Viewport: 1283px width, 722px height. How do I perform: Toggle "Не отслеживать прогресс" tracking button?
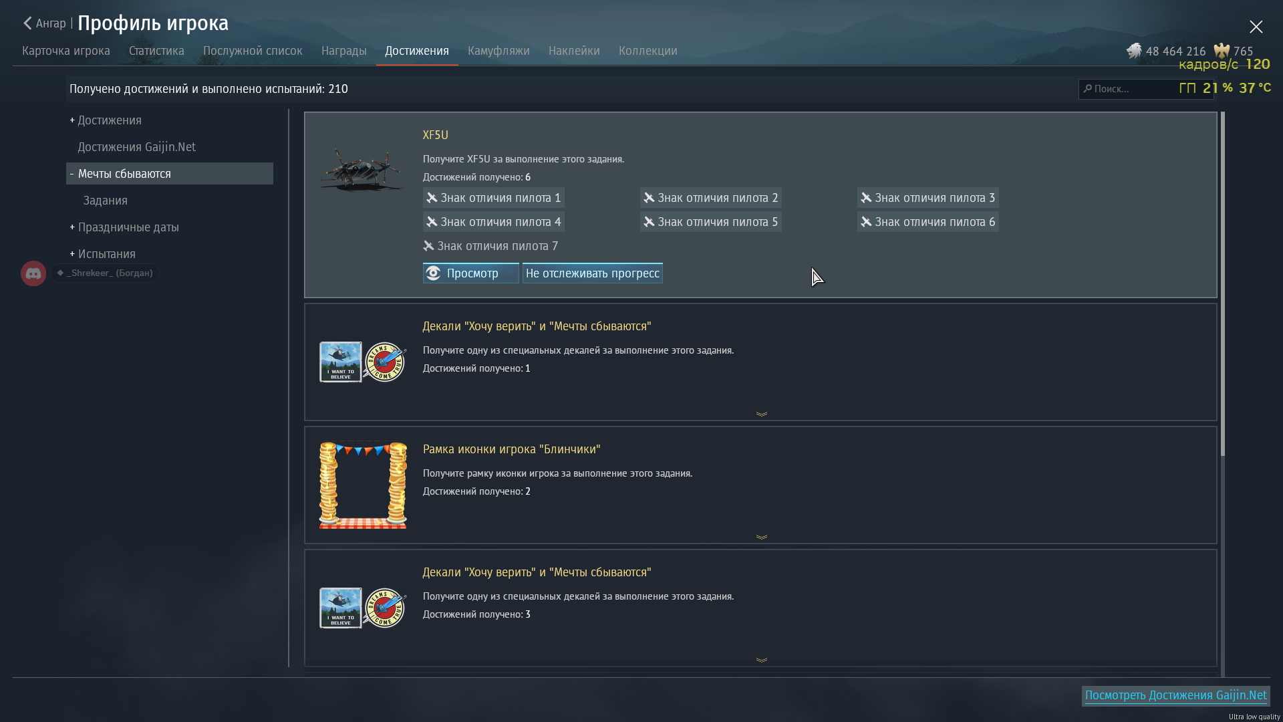tap(592, 273)
